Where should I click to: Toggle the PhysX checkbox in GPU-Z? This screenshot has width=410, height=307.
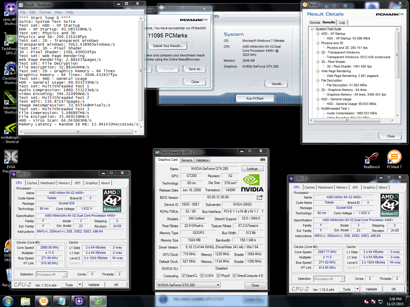point(218,276)
